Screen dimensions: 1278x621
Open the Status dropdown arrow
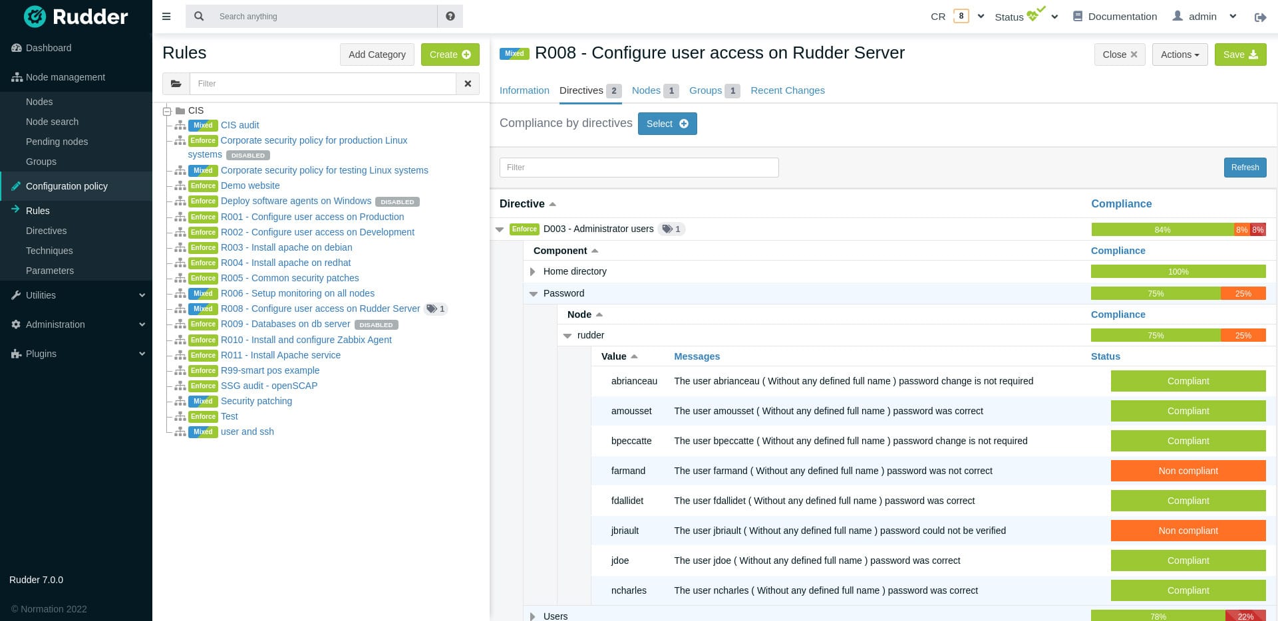[x=1054, y=17]
